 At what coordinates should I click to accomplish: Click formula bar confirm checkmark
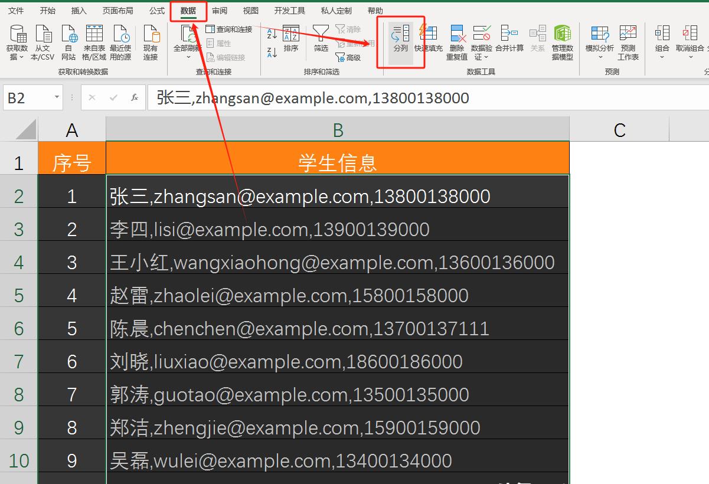pos(113,97)
